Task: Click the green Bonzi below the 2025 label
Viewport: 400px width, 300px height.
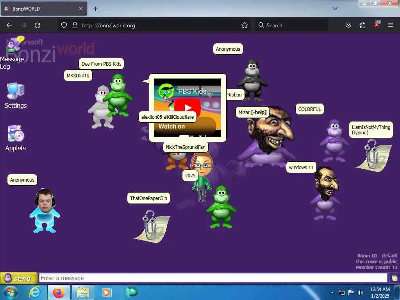Action: pos(221,207)
